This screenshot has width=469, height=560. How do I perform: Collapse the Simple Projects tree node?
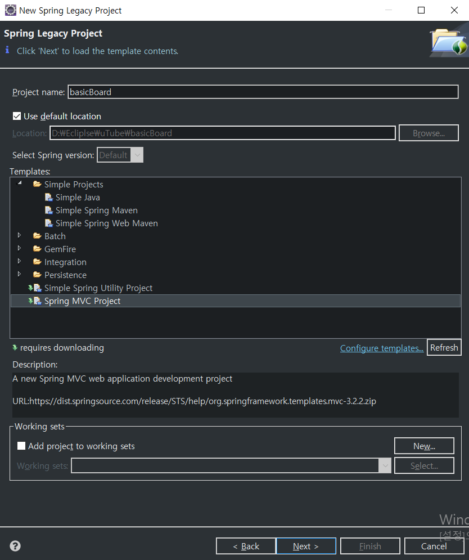(20, 183)
